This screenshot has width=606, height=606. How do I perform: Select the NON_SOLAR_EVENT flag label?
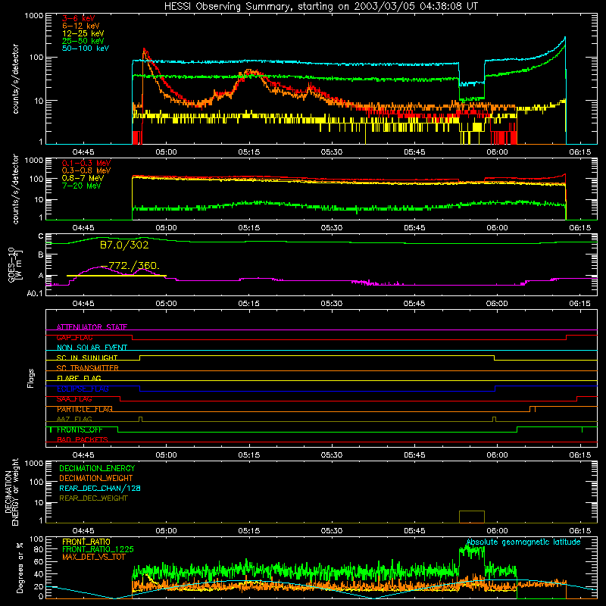(92, 348)
